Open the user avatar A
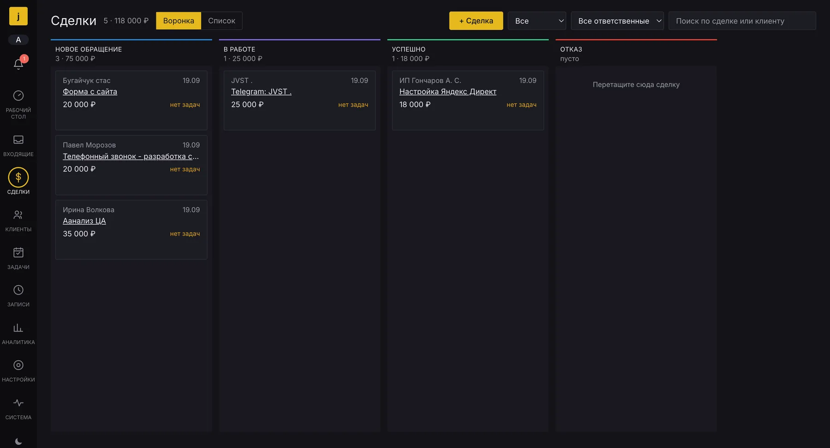The image size is (830, 448). click(18, 40)
